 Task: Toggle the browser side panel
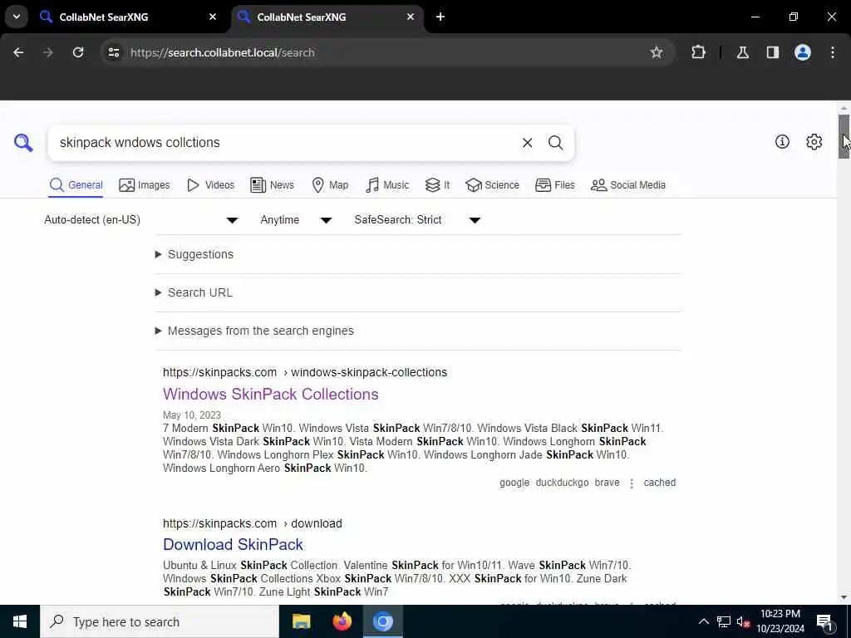pos(773,52)
